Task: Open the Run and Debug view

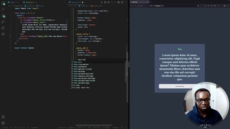Action: click(x=3, y=22)
